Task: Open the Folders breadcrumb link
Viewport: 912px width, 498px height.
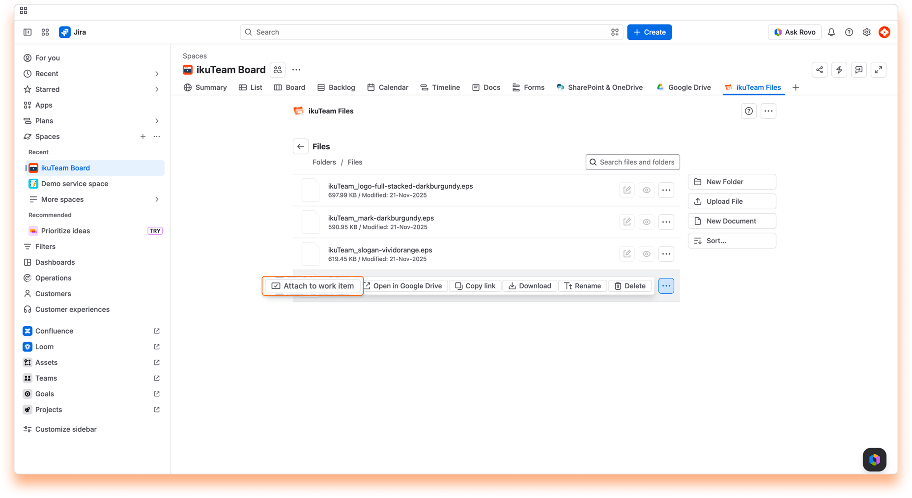Action: tap(324, 162)
